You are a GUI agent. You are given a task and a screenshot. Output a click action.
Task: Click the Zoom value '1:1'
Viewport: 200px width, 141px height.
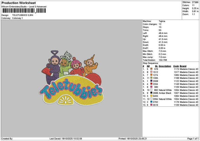193,14
